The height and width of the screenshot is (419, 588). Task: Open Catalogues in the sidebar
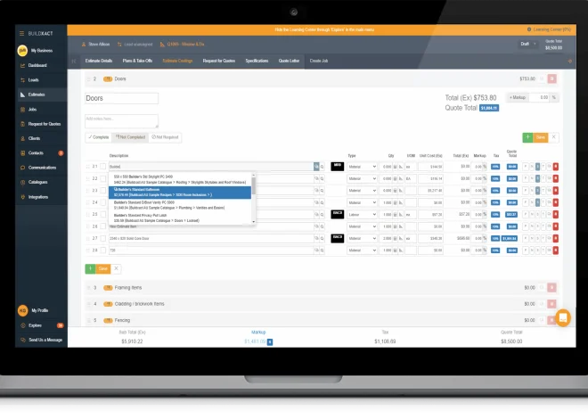37,182
